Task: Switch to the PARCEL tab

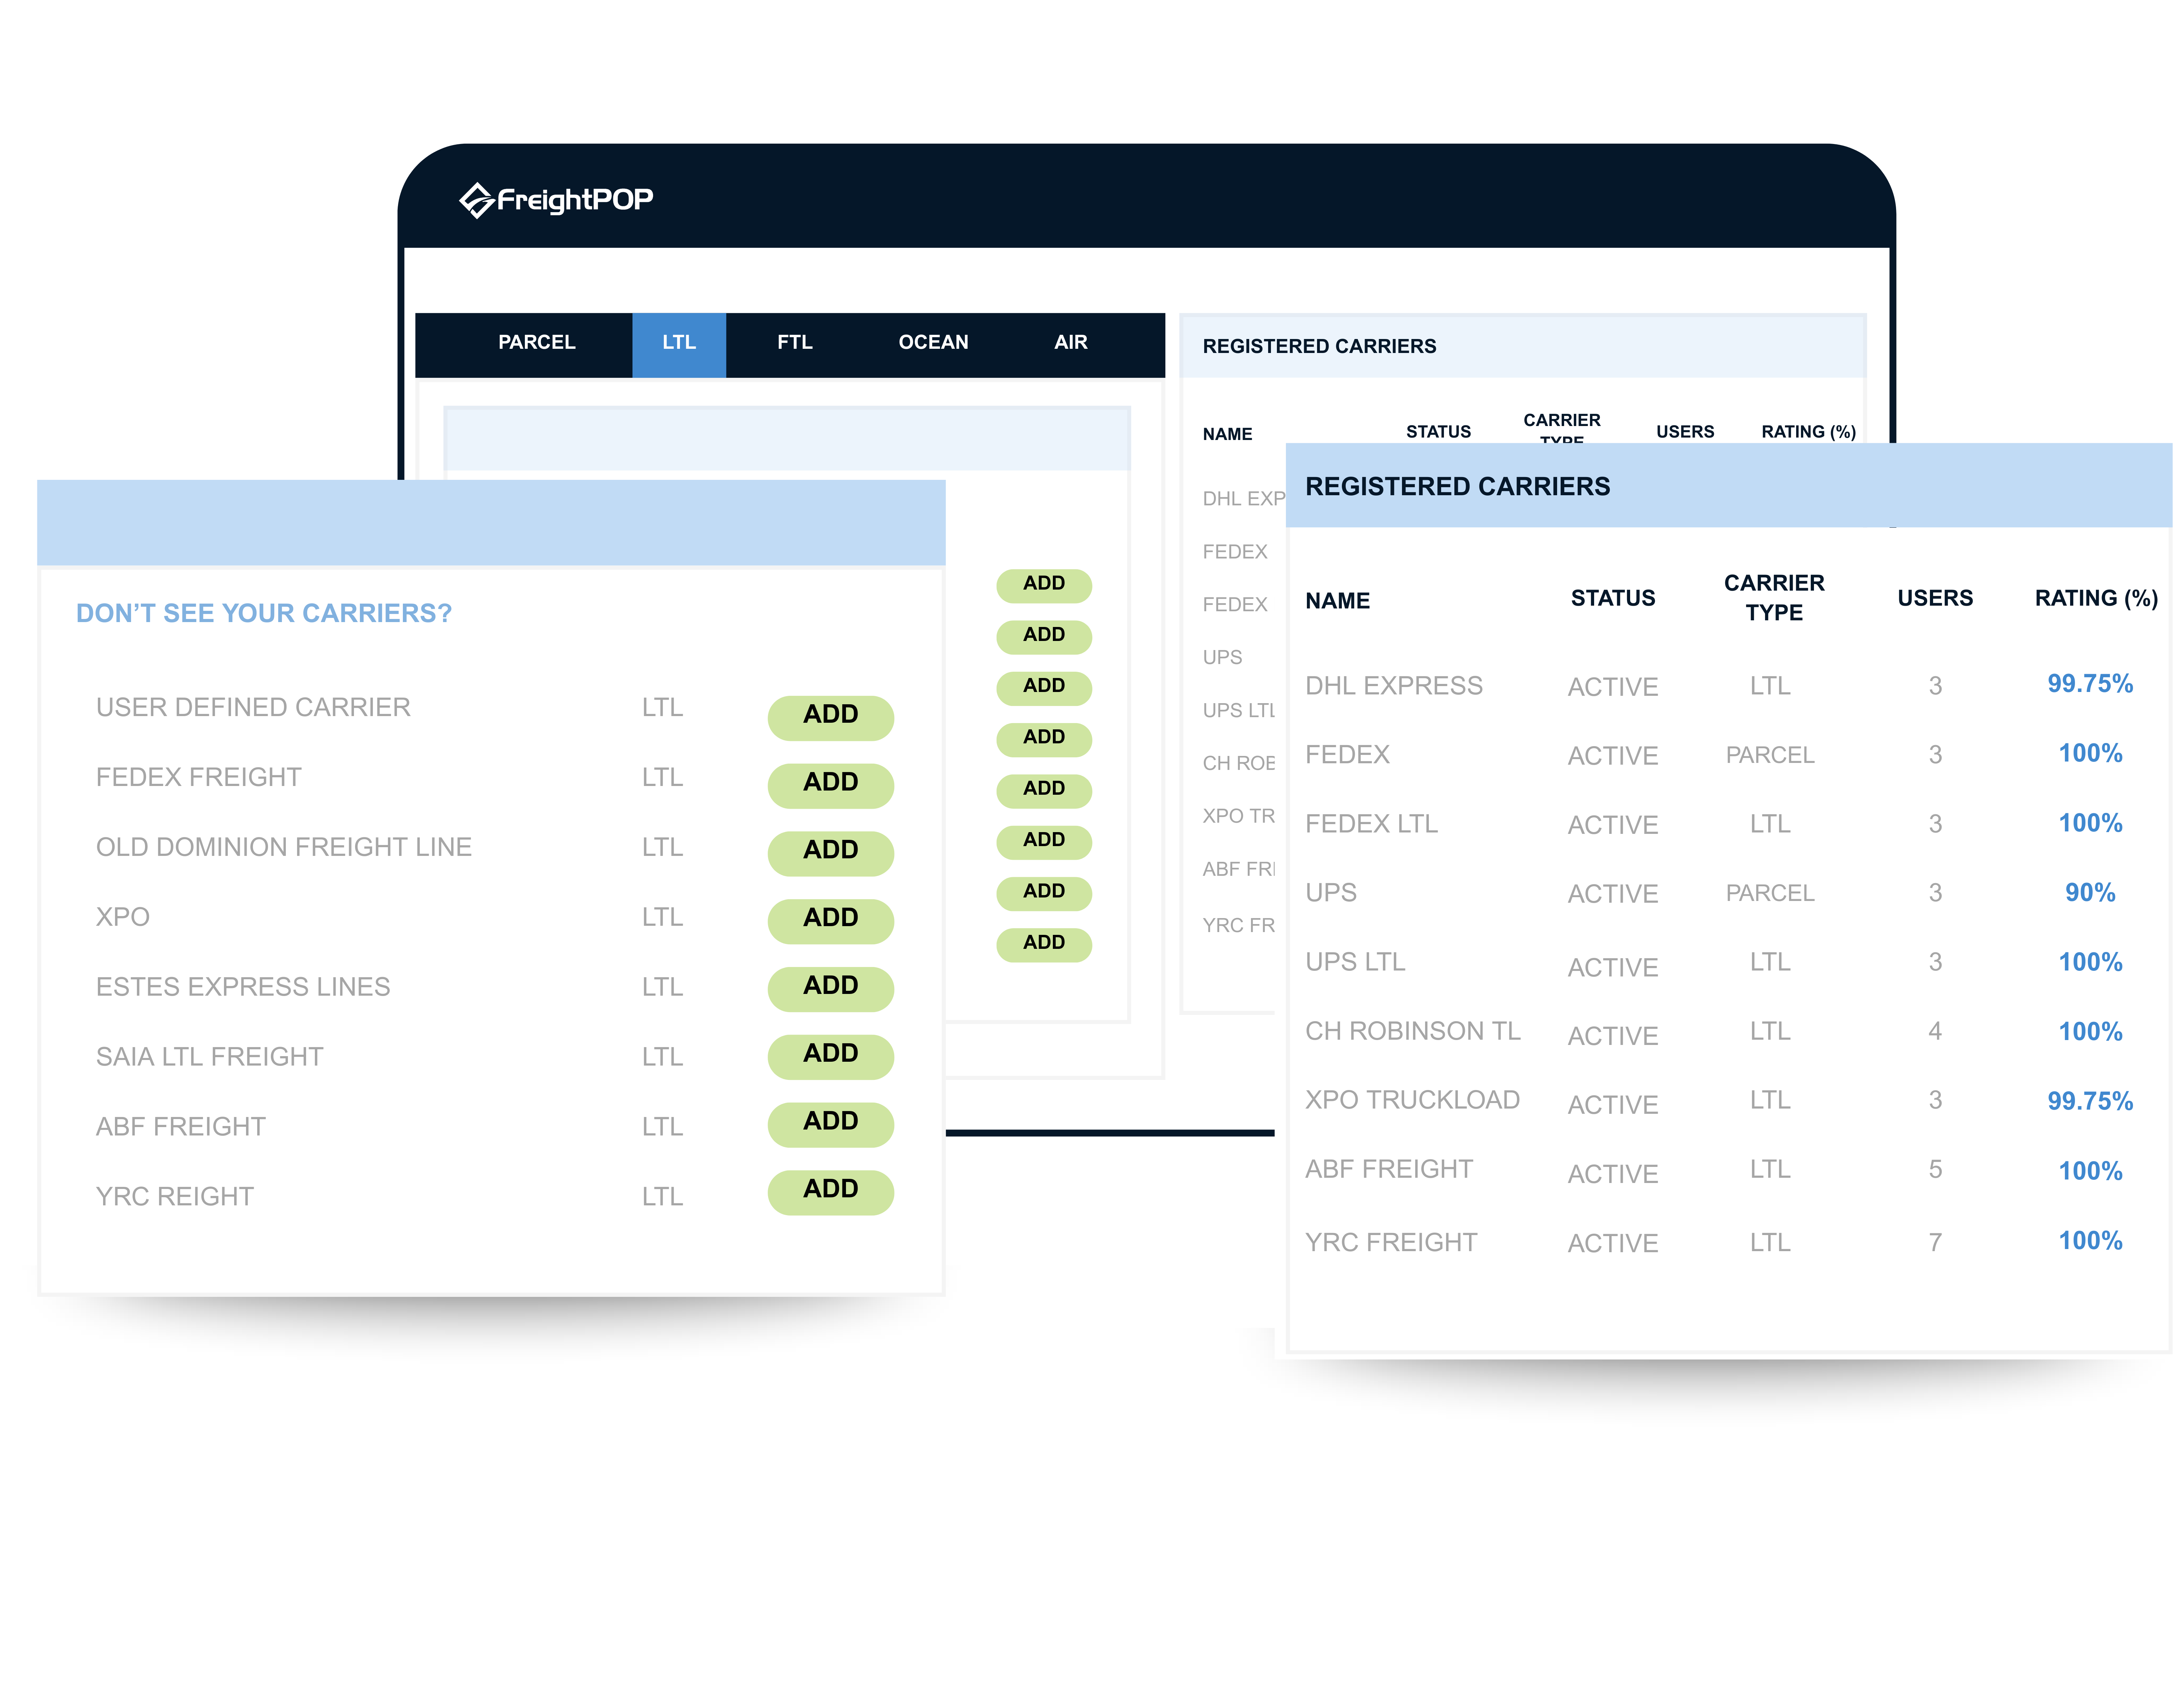Action: click(x=537, y=342)
